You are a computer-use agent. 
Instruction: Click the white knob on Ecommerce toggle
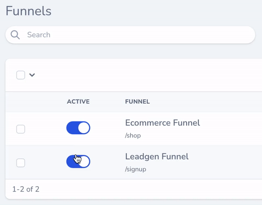[x=84, y=128]
